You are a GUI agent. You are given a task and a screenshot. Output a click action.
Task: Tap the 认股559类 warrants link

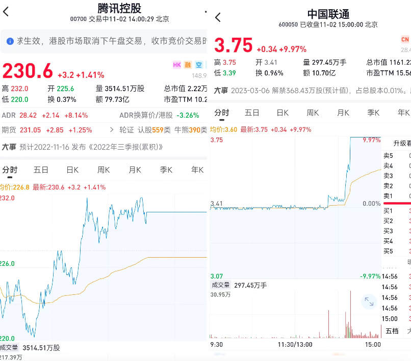154,130
